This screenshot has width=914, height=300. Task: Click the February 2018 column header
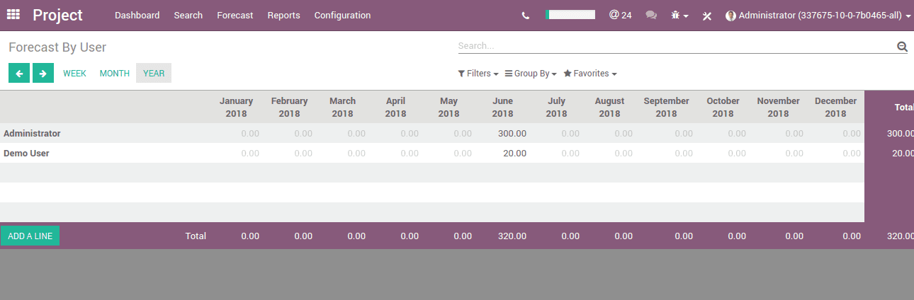pyautogui.click(x=289, y=107)
